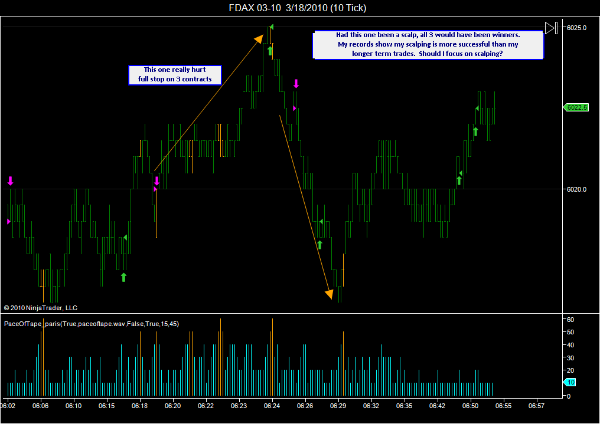Click the 06:18 time axis label
Image resolution: width=600 pixels, height=424 pixels.
click(140, 406)
